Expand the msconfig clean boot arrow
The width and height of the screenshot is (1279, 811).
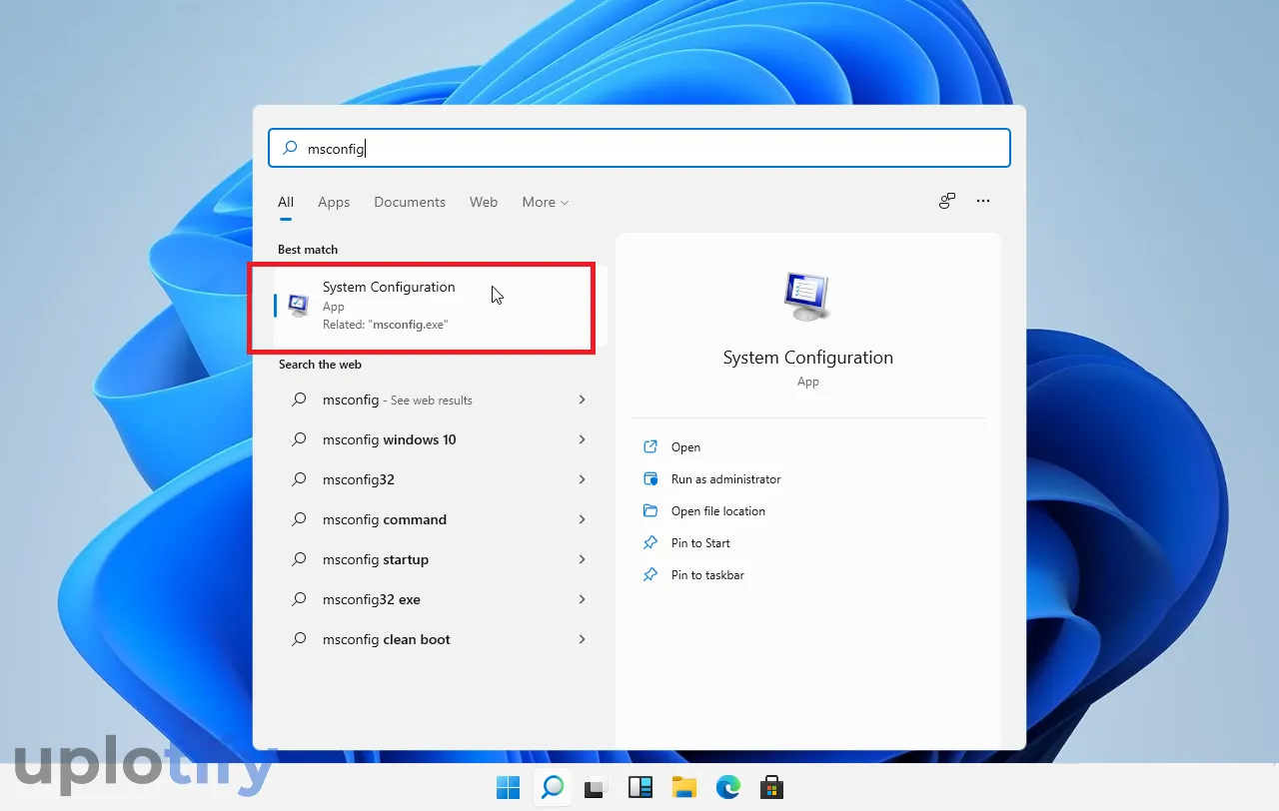(582, 639)
